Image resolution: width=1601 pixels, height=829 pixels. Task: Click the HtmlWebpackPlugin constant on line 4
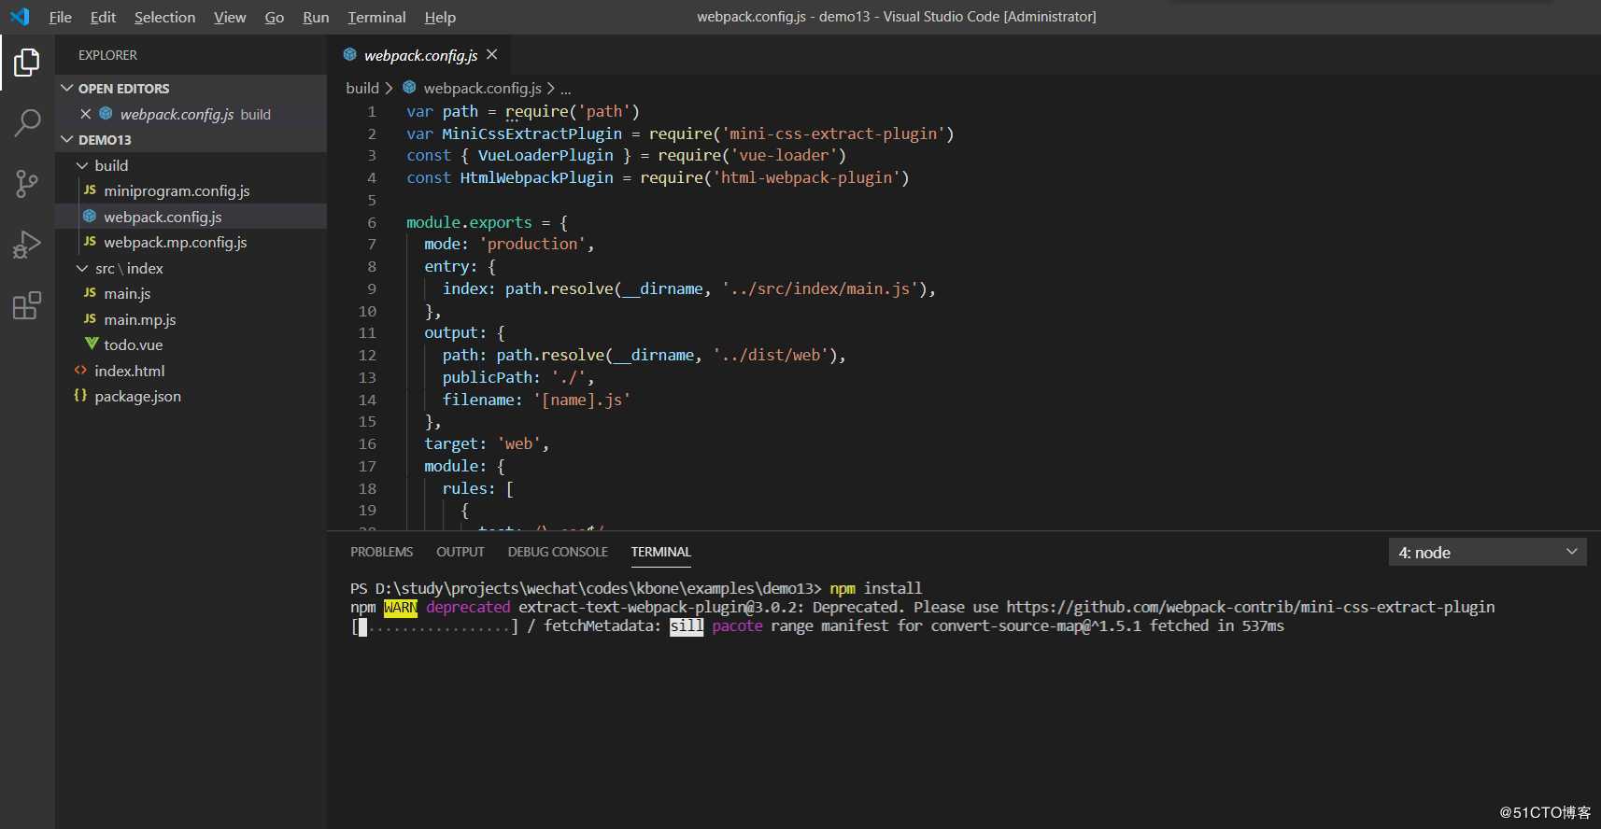coord(536,177)
